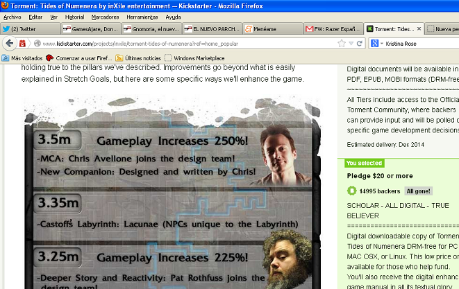This screenshot has height=289, width=459.
Task: Open the Ayuda menu
Action: point(173,17)
